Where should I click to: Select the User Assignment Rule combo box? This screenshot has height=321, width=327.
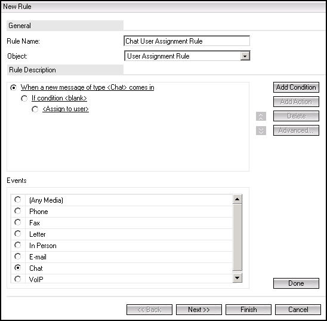coord(187,56)
